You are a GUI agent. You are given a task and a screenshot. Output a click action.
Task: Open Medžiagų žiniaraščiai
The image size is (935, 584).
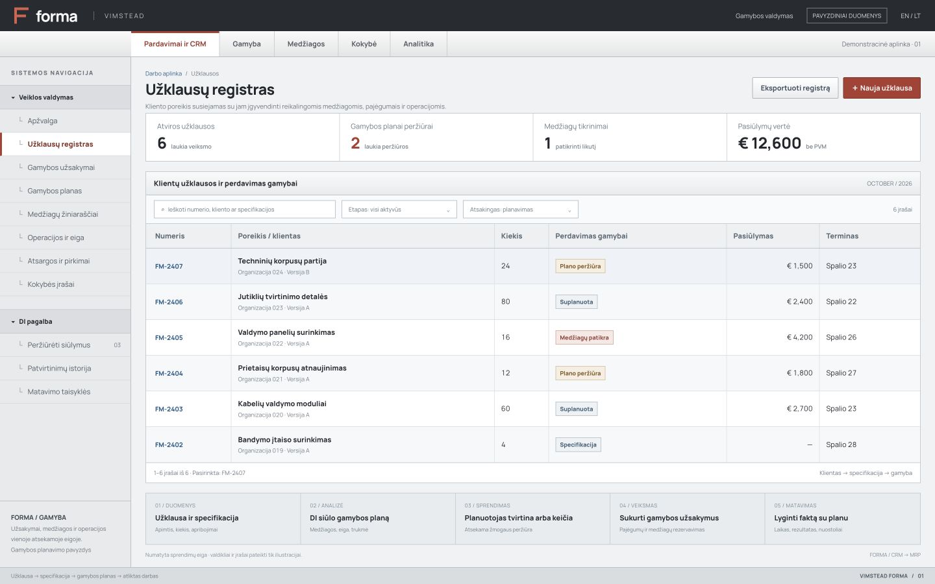(x=65, y=214)
